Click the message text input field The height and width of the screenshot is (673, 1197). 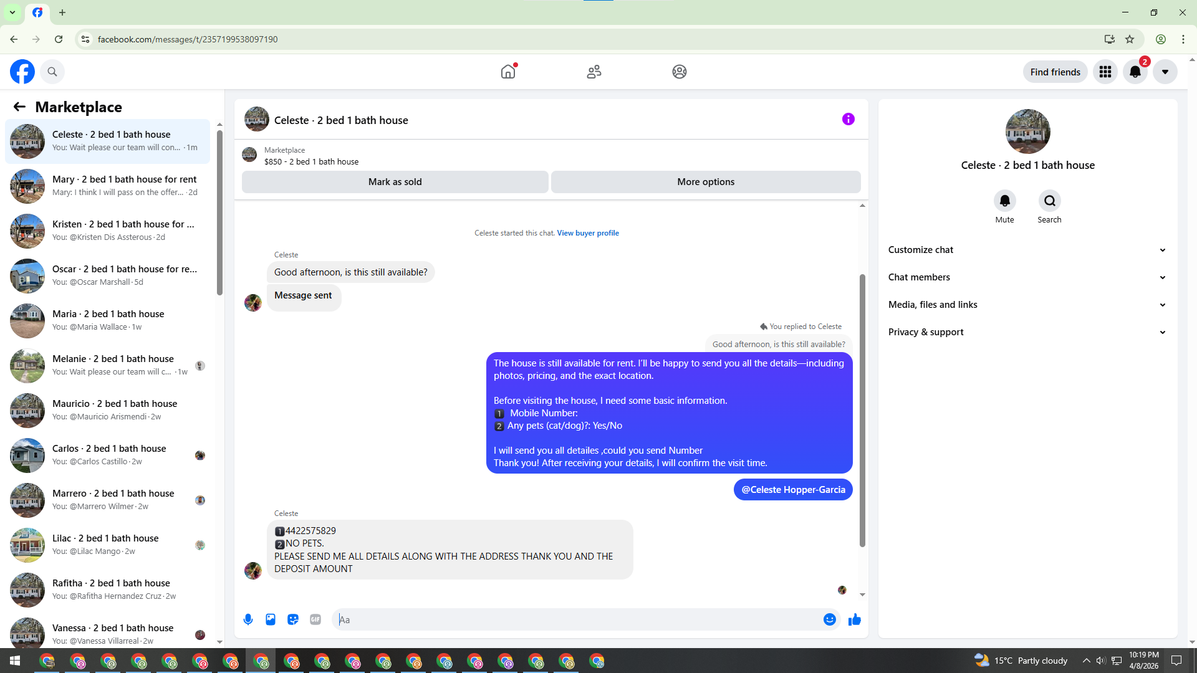[577, 619]
